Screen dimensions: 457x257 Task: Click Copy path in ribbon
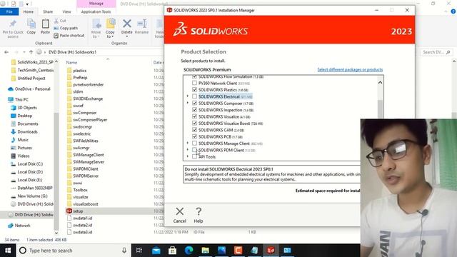pos(66,29)
